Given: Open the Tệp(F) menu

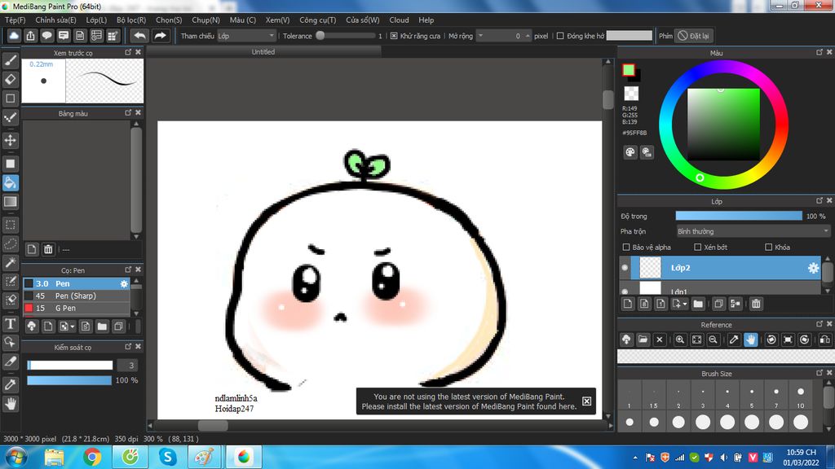Looking at the screenshot, I should pyautogui.click(x=15, y=20).
